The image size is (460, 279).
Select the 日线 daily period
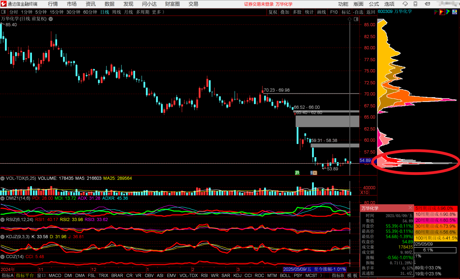(x=105, y=12)
